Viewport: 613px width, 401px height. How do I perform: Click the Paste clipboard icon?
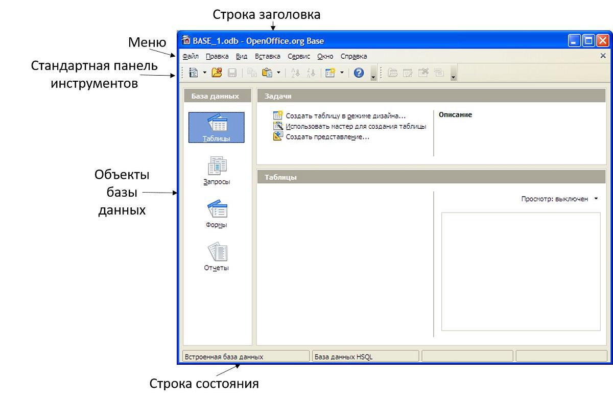point(267,73)
